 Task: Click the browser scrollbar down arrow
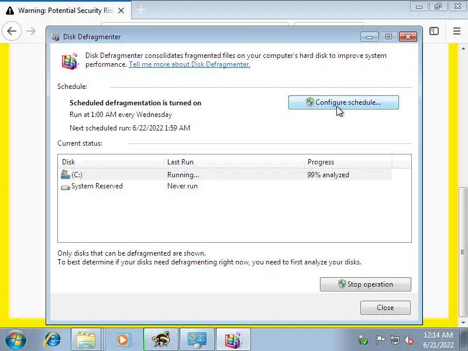click(x=463, y=322)
